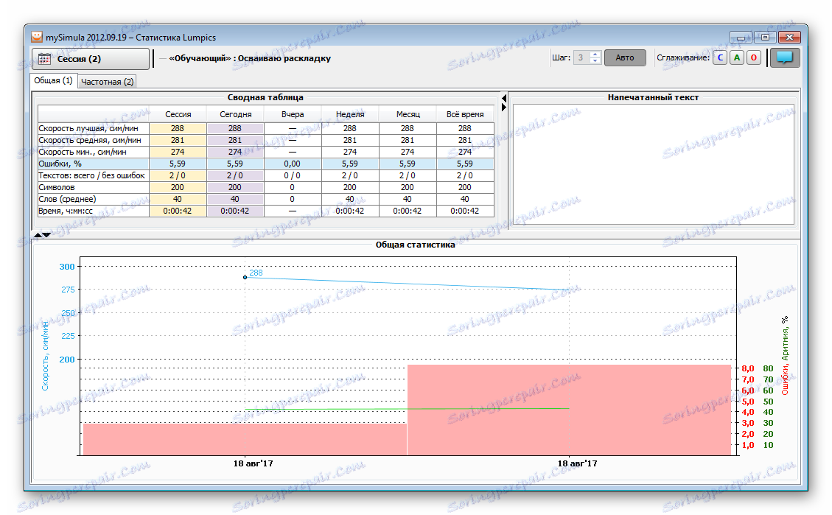
Task: Click the Ошибки, % row label
Action: click(94, 164)
